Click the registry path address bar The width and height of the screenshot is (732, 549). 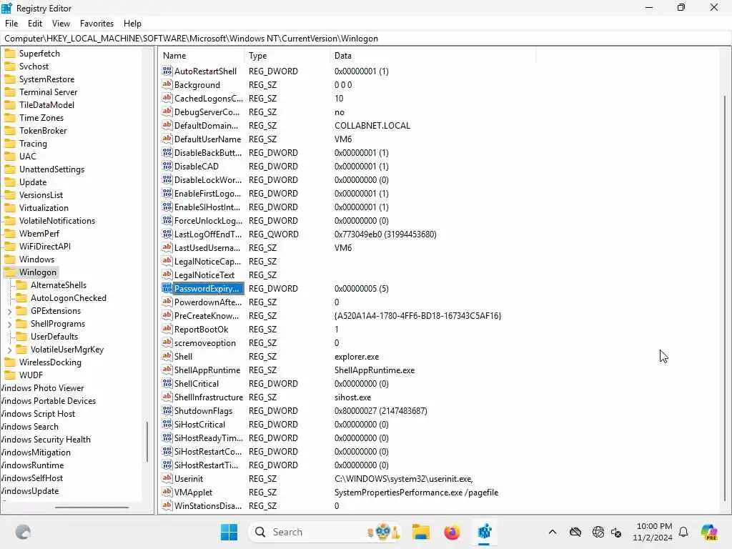pos(366,39)
